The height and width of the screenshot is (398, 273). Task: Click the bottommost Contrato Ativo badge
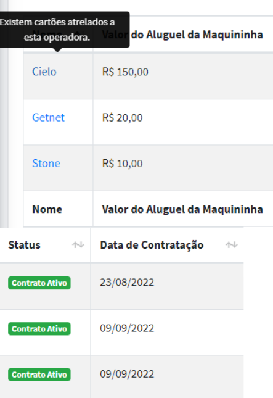click(x=39, y=375)
